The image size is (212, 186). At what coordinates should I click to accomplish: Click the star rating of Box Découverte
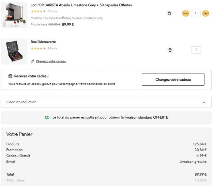point(38,48)
